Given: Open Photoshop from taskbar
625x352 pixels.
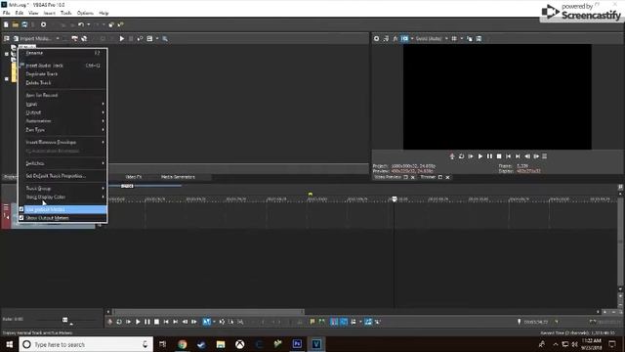Looking at the screenshot, I should 297,344.
